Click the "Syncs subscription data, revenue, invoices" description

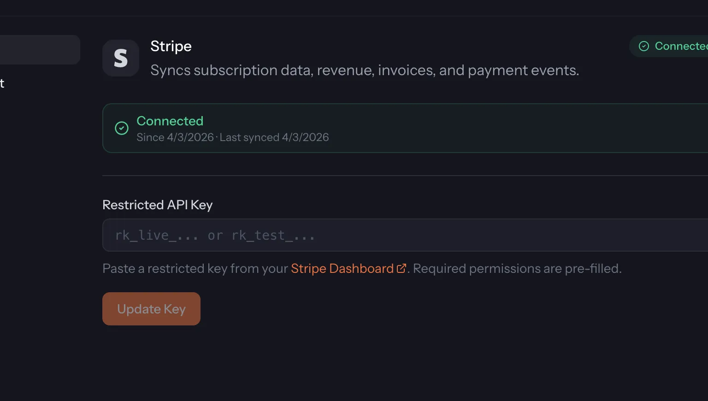click(x=365, y=70)
